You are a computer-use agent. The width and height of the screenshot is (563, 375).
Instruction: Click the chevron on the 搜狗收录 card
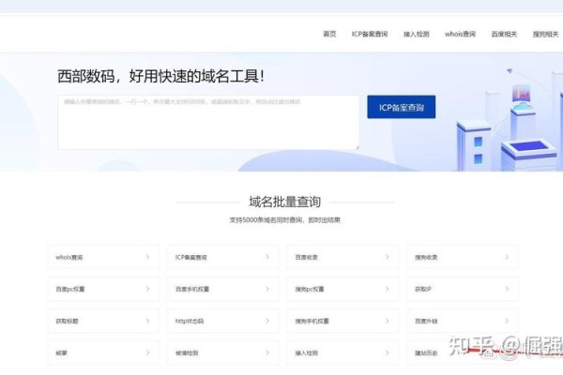506,257
